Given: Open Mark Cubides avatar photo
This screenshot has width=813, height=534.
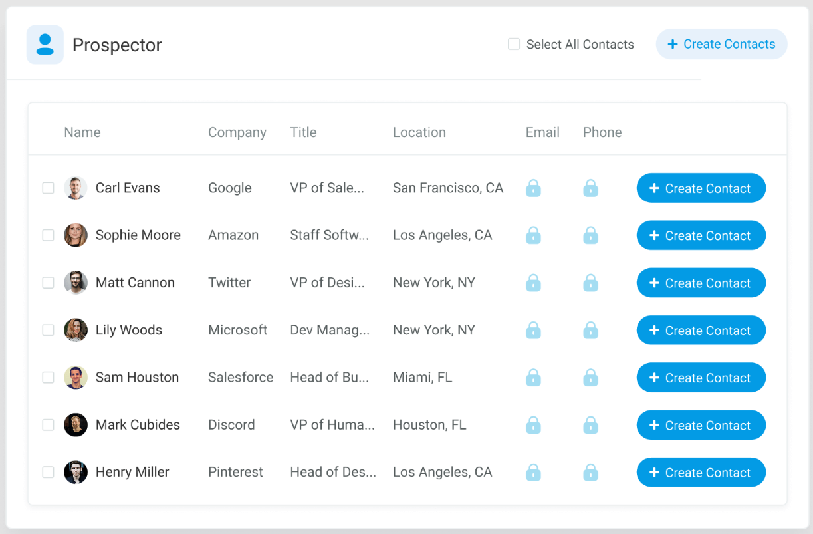Looking at the screenshot, I should click(x=76, y=424).
